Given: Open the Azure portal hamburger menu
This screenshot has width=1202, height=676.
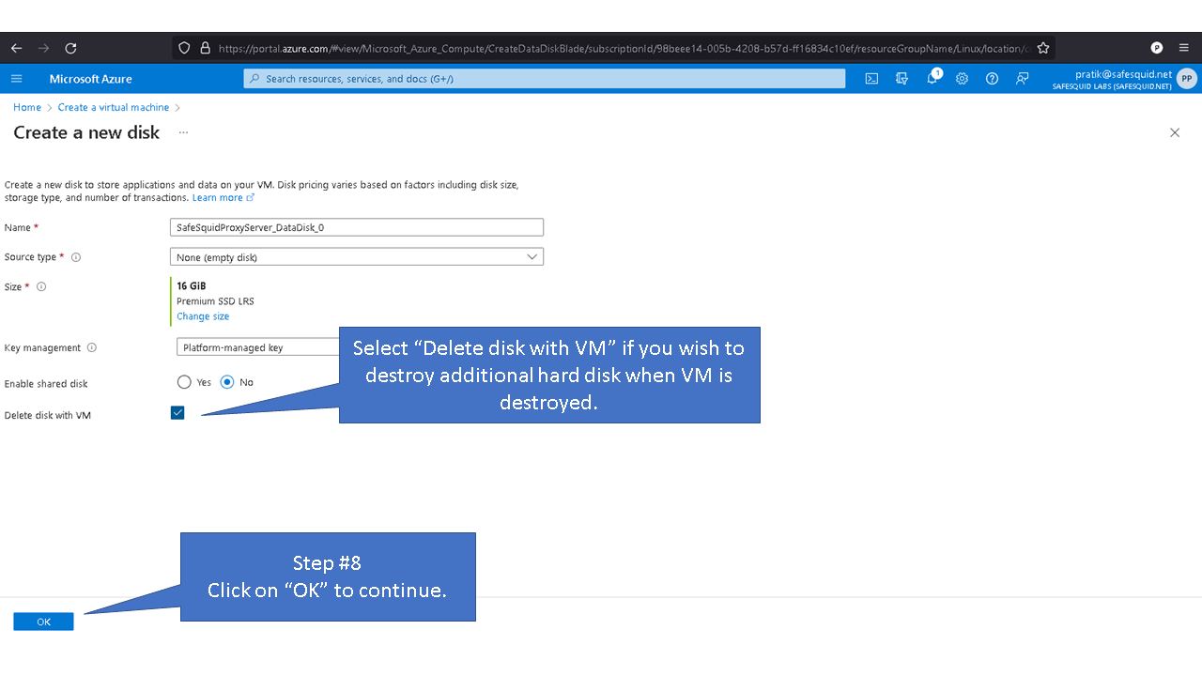Looking at the screenshot, I should pos(16,79).
